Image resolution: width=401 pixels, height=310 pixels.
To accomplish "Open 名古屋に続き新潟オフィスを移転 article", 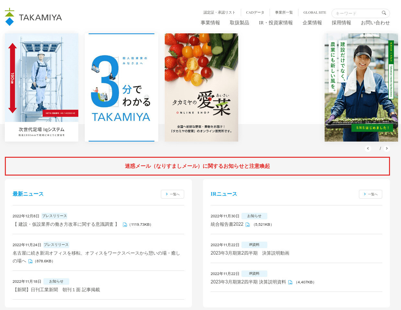I will 96,257.
